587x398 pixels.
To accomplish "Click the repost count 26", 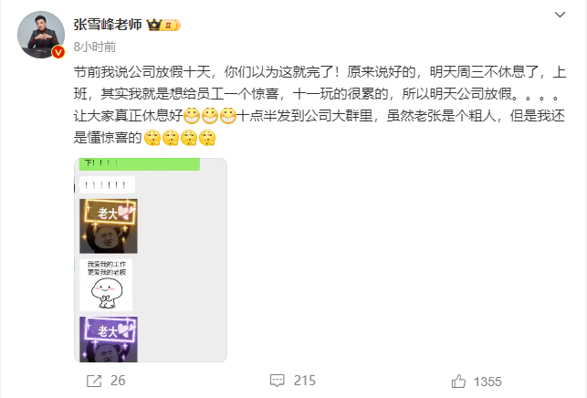I will 118,381.
